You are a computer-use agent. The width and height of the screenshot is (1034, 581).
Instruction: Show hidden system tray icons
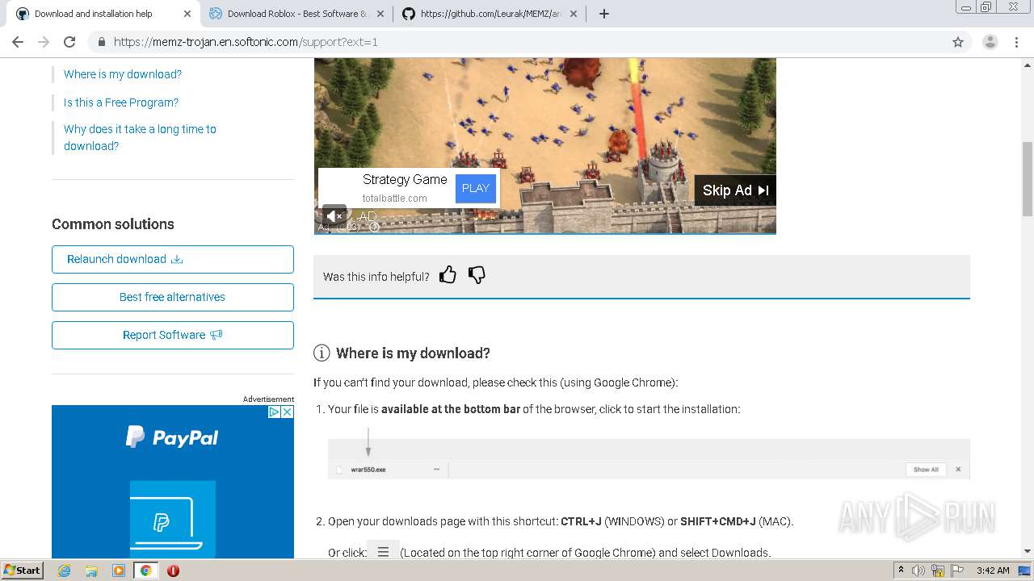pos(901,571)
